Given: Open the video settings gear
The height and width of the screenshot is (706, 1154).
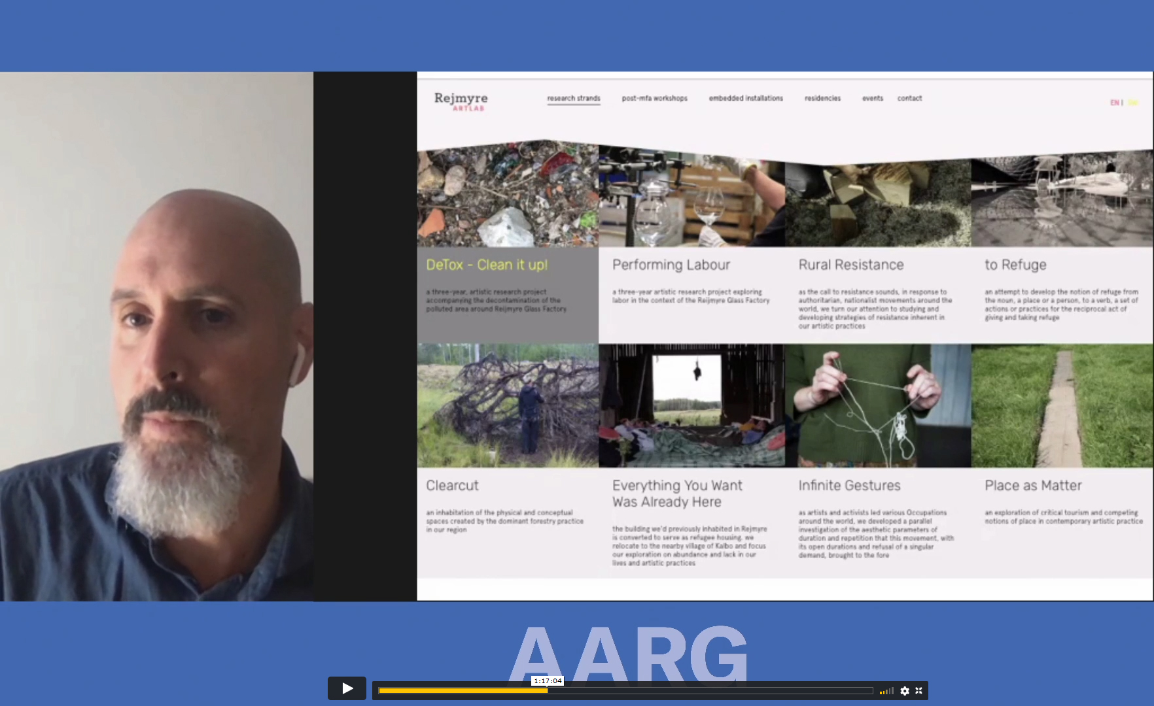Looking at the screenshot, I should tap(905, 691).
